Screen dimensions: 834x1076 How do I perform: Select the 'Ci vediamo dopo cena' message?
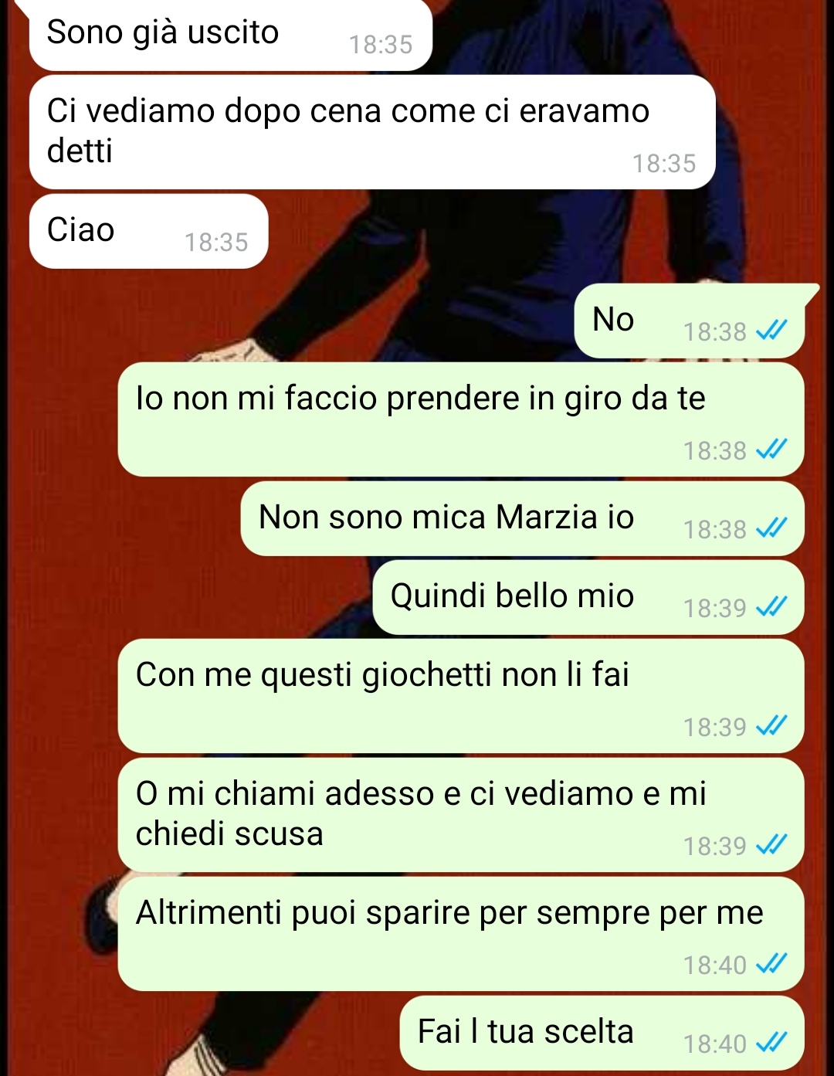click(372, 132)
